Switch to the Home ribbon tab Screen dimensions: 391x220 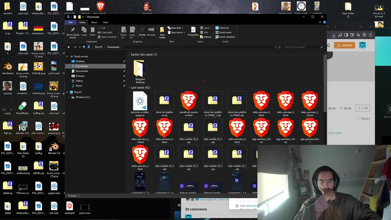(x=82, y=22)
